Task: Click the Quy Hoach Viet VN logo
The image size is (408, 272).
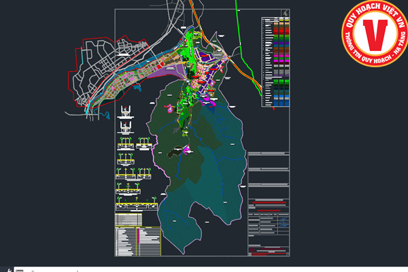Action: click(374, 35)
